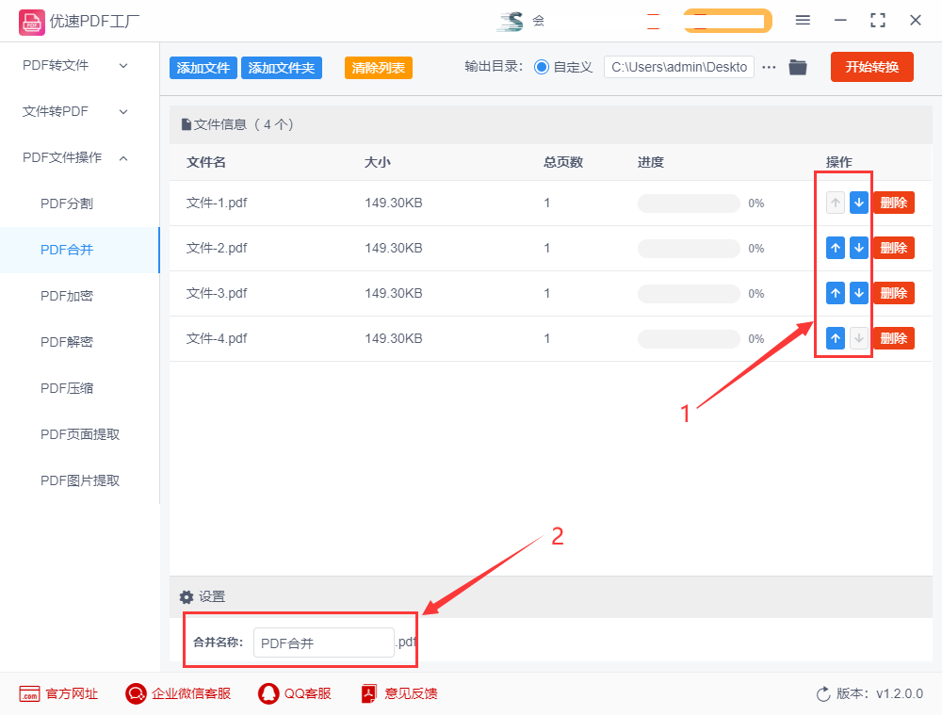This screenshot has width=942, height=716.
Task: Delete 文件-4.pdf from list
Action: [x=893, y=338]
